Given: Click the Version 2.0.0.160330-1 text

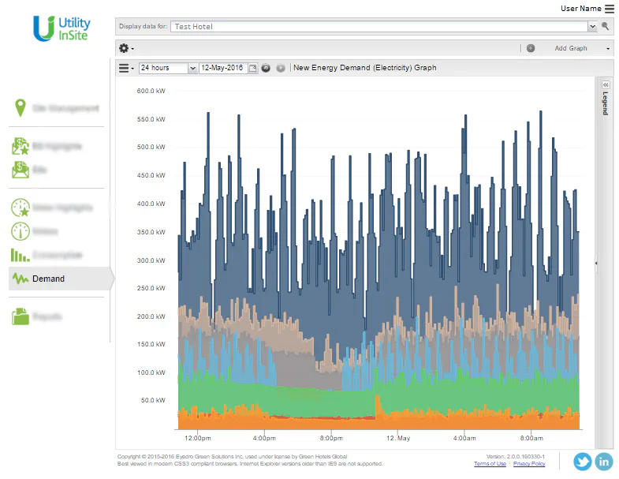Looking at the screenshot, I should tap(516, 456).
